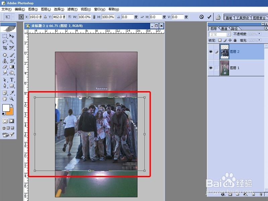Select the Crop tool

coord(5,48)
